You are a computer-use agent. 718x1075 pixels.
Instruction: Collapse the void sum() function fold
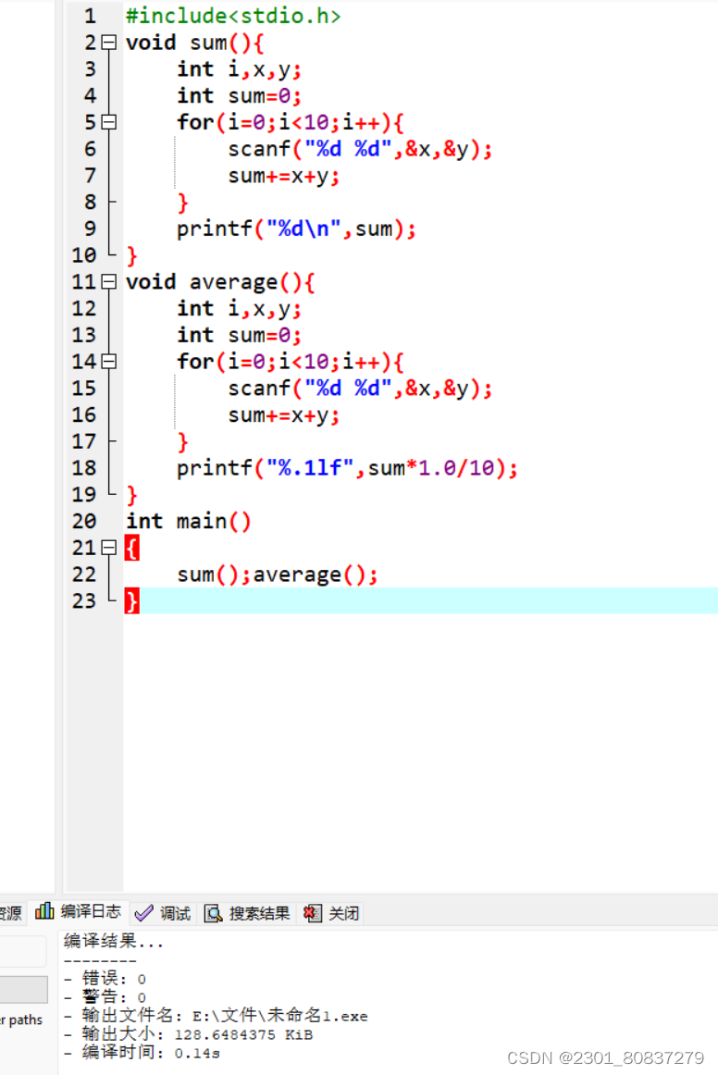108,43
